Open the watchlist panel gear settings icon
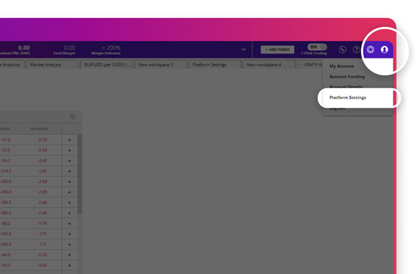 click(72, 117)
